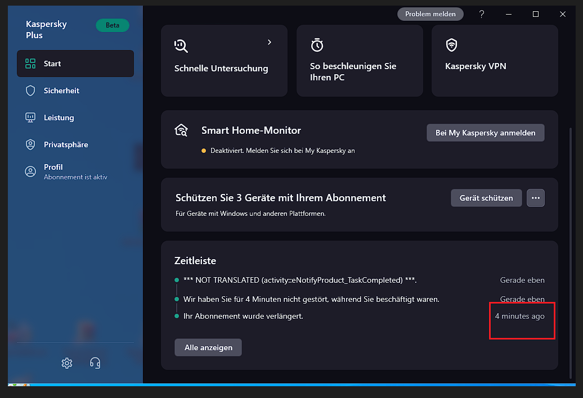Click the Smart Home-Monitor title
583x398 pixels.
[251, 130]
